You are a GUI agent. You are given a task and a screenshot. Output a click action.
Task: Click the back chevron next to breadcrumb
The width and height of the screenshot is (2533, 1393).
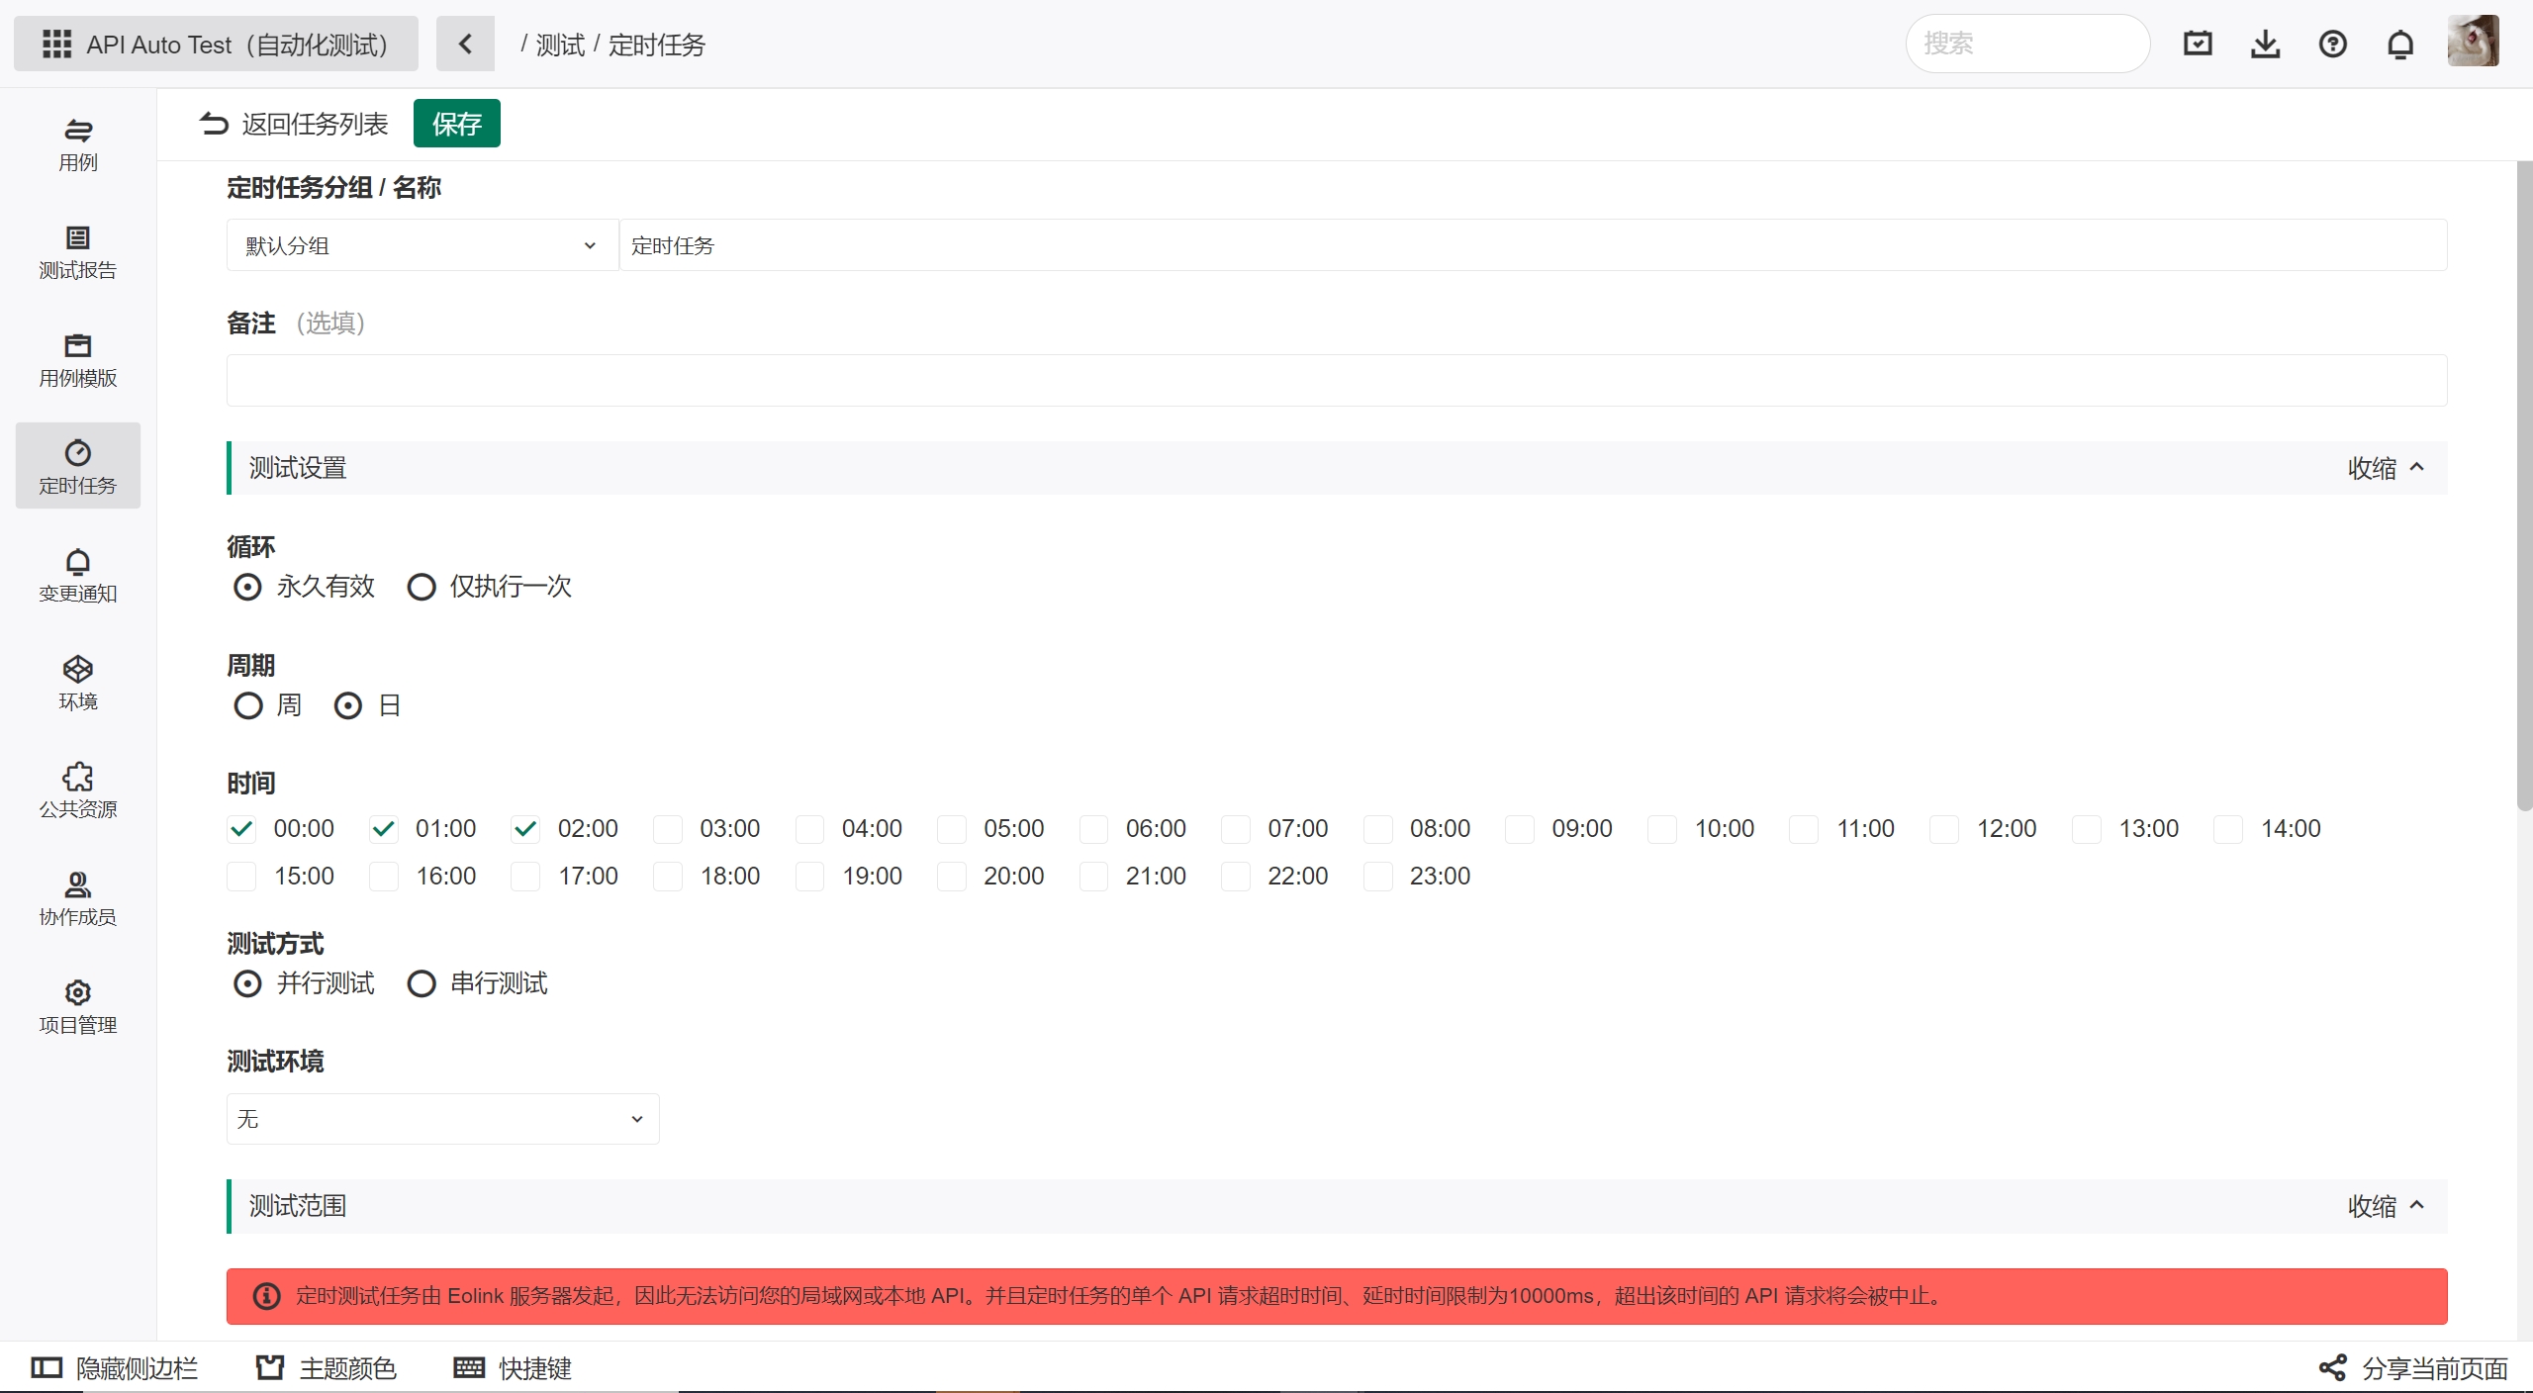point(465,45)
